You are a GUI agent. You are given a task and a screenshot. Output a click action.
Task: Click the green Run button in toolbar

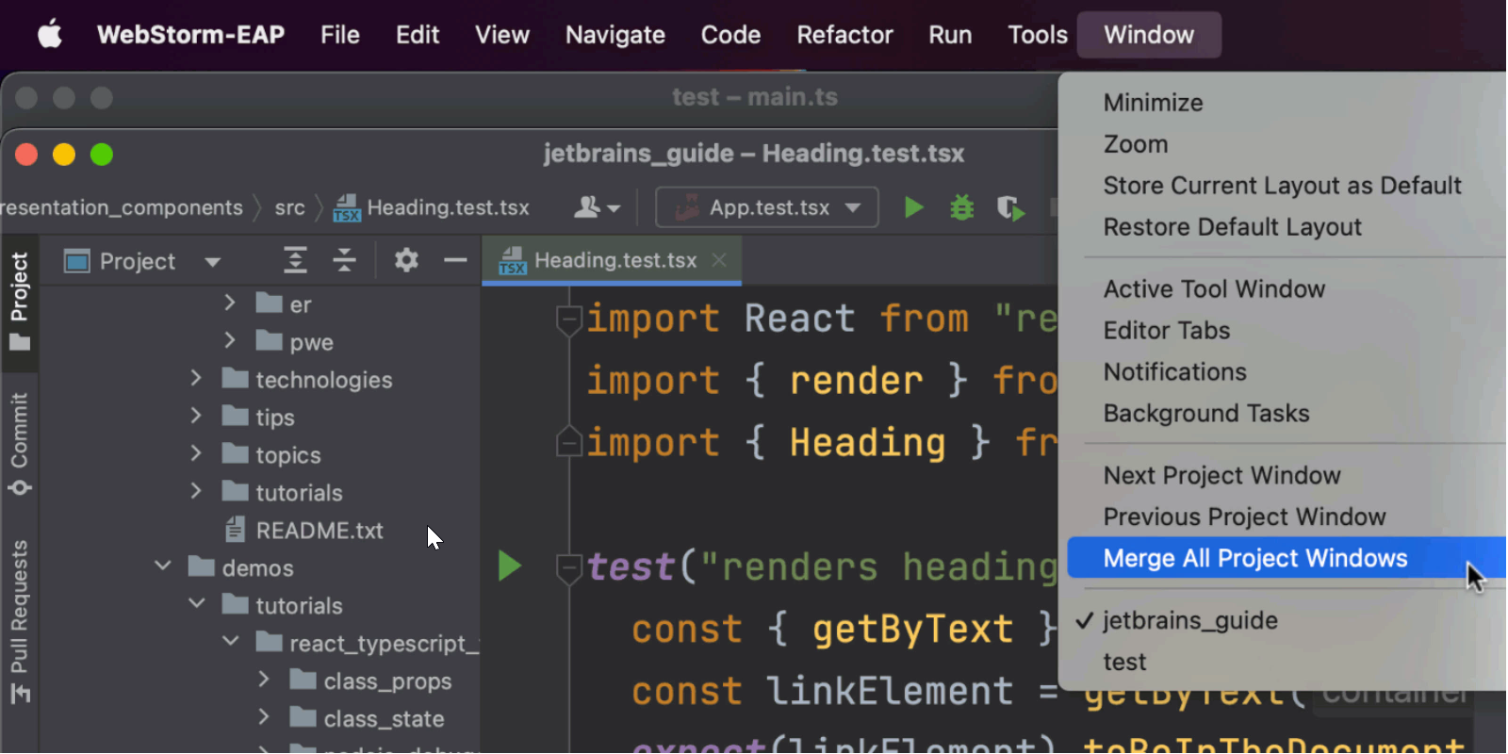coord(913,207)
